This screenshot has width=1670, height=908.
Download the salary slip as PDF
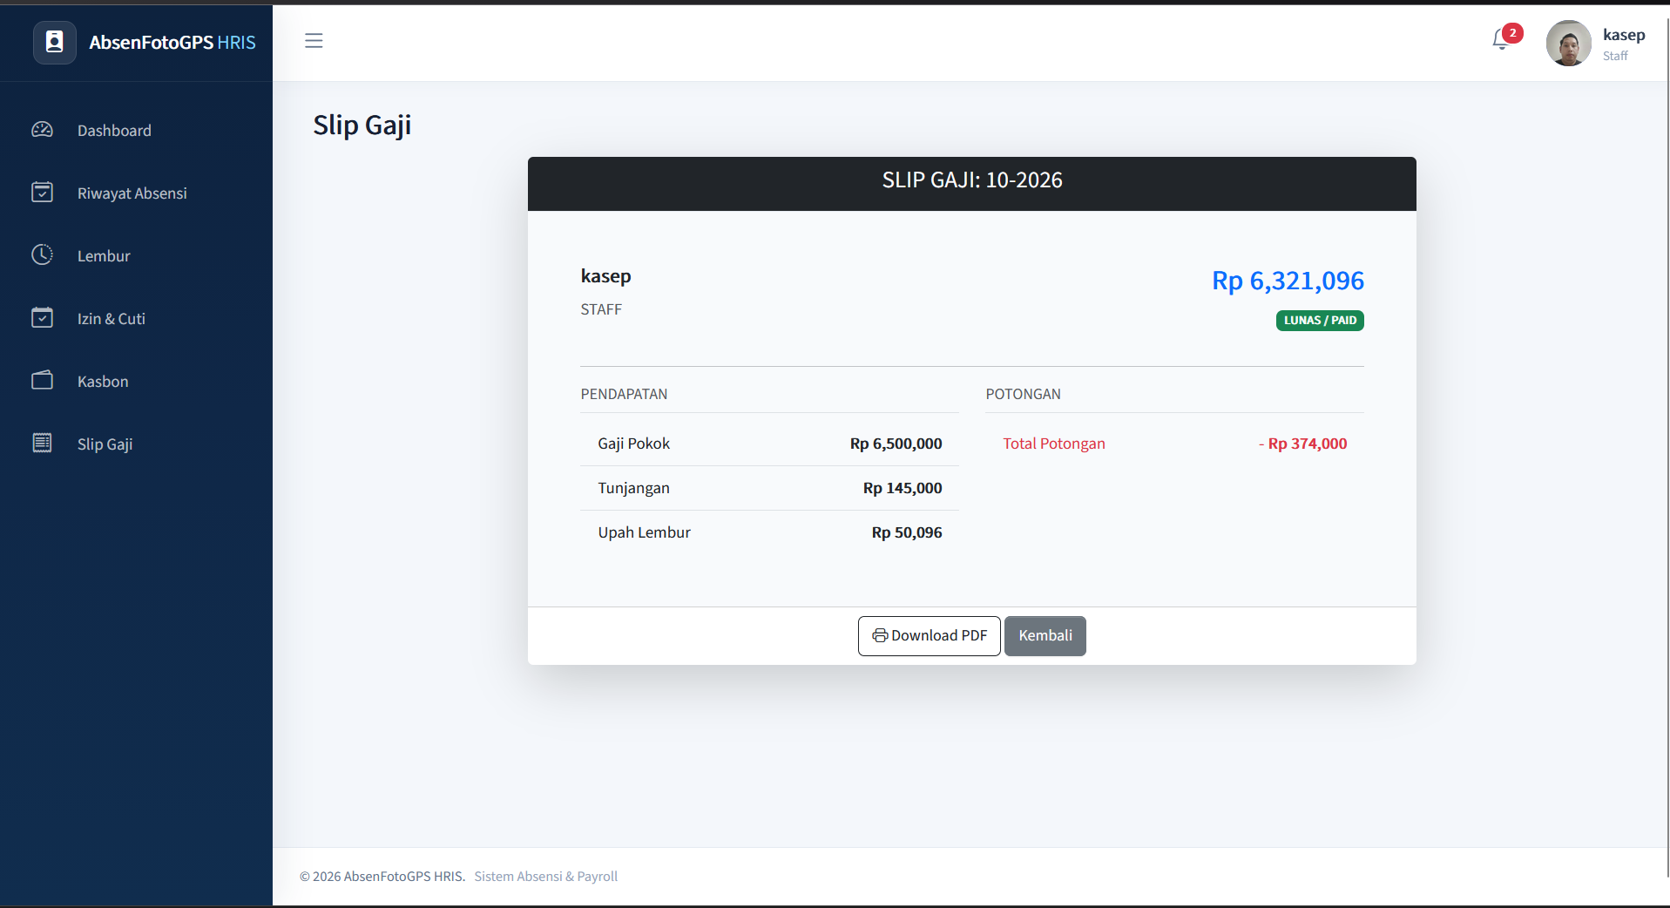coord(929,636)
